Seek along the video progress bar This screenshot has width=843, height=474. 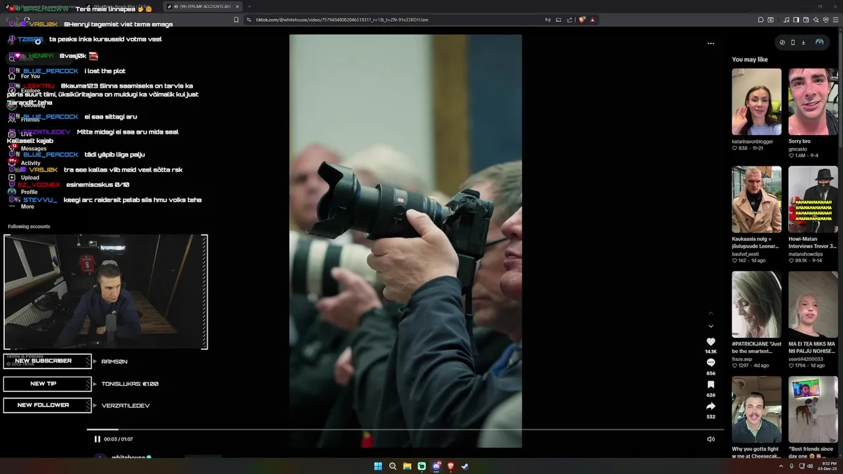coord(405,430)
